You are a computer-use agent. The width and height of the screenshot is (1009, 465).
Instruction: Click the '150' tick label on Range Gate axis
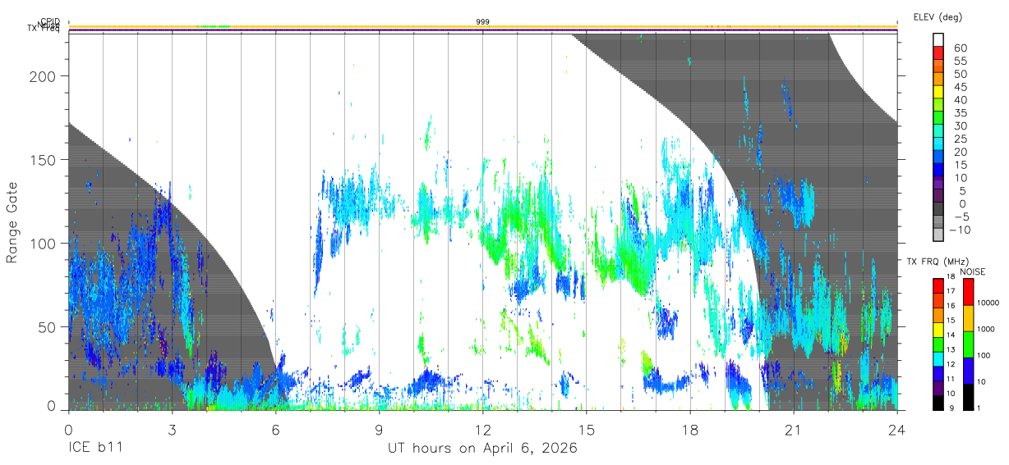point(44,160)
